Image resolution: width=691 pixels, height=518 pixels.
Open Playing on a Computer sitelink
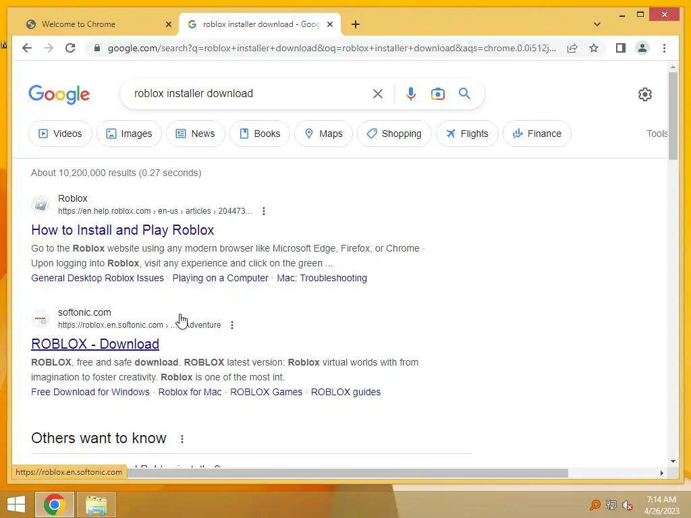221,278
